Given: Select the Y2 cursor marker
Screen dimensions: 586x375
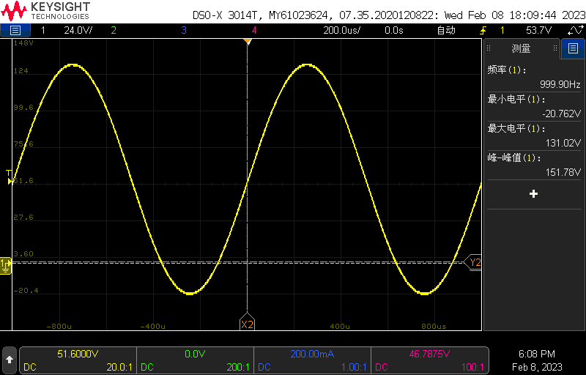Looking at the screenshot, I should coord(475,262).
